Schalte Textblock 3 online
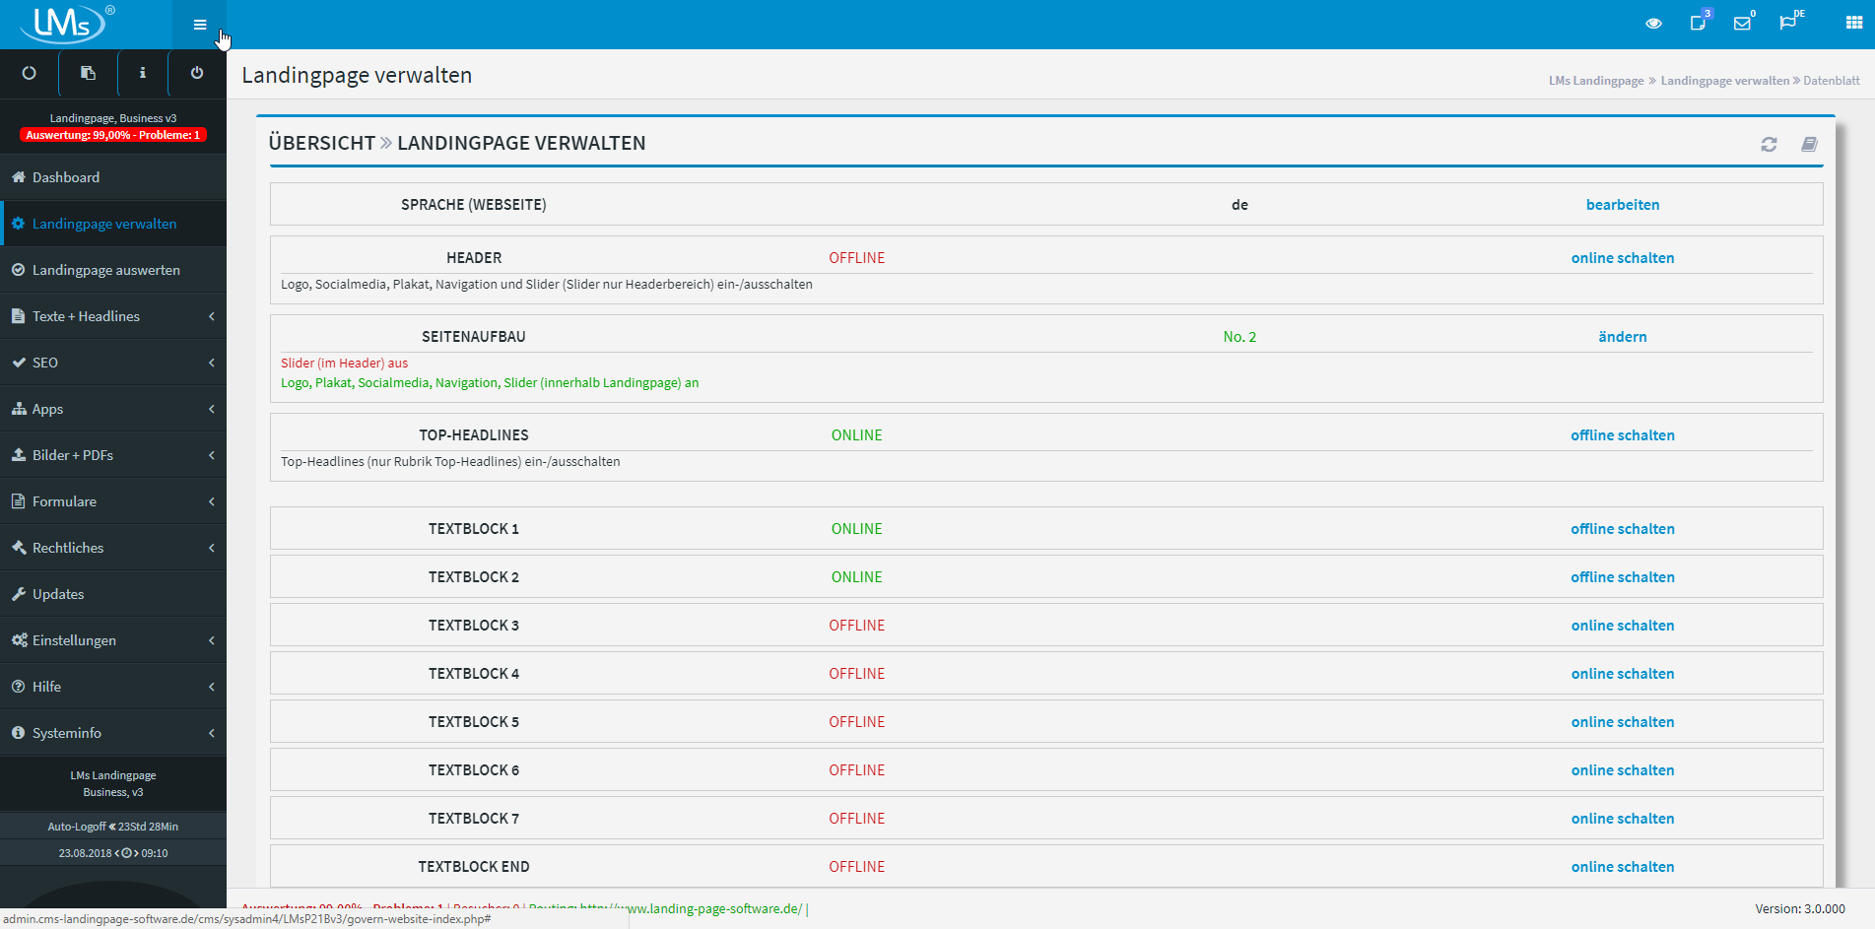 click(1623, 625)
